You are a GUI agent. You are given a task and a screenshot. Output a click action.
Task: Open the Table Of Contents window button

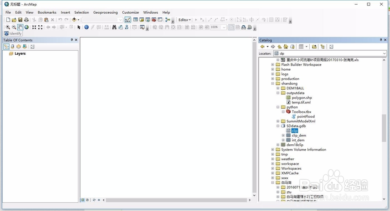pos(136,20)
